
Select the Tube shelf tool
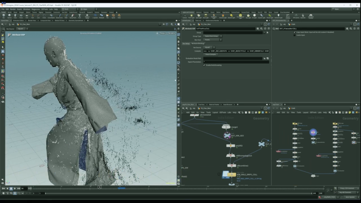(15, 16)
